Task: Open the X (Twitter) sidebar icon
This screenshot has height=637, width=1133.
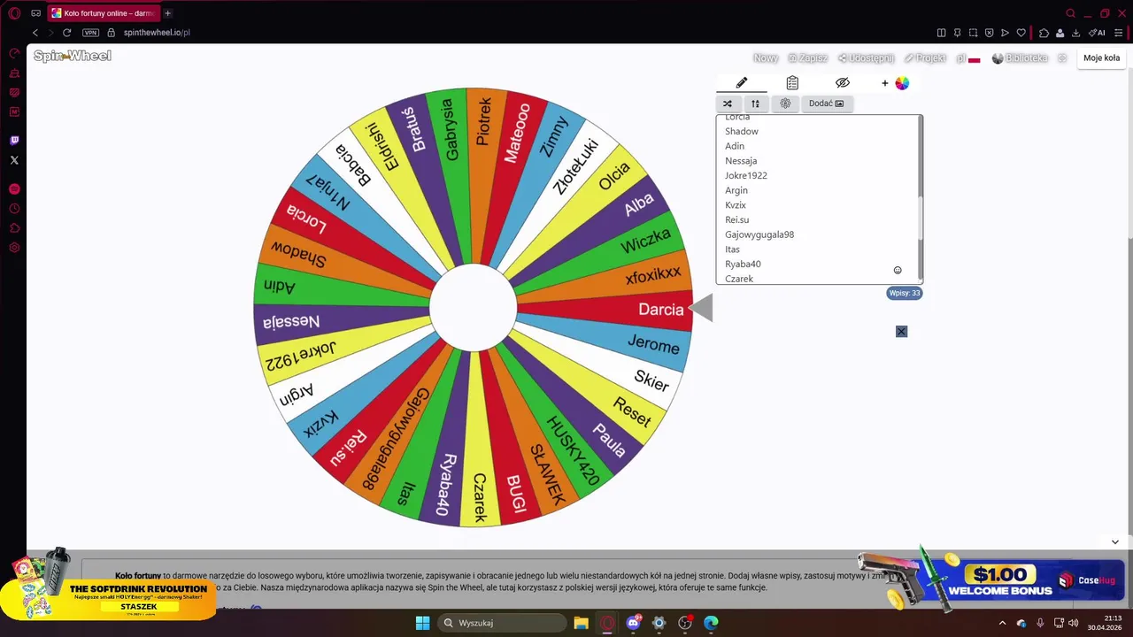Action: [x=14, y=160]
